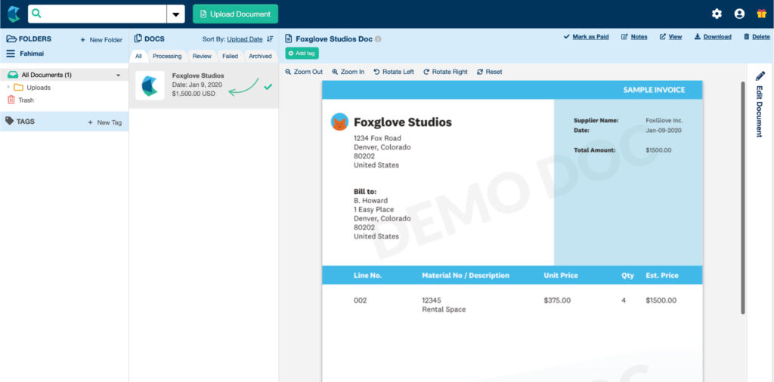The image size is (774, 382).
Task: Download the document
Action: tap(713, 36)
